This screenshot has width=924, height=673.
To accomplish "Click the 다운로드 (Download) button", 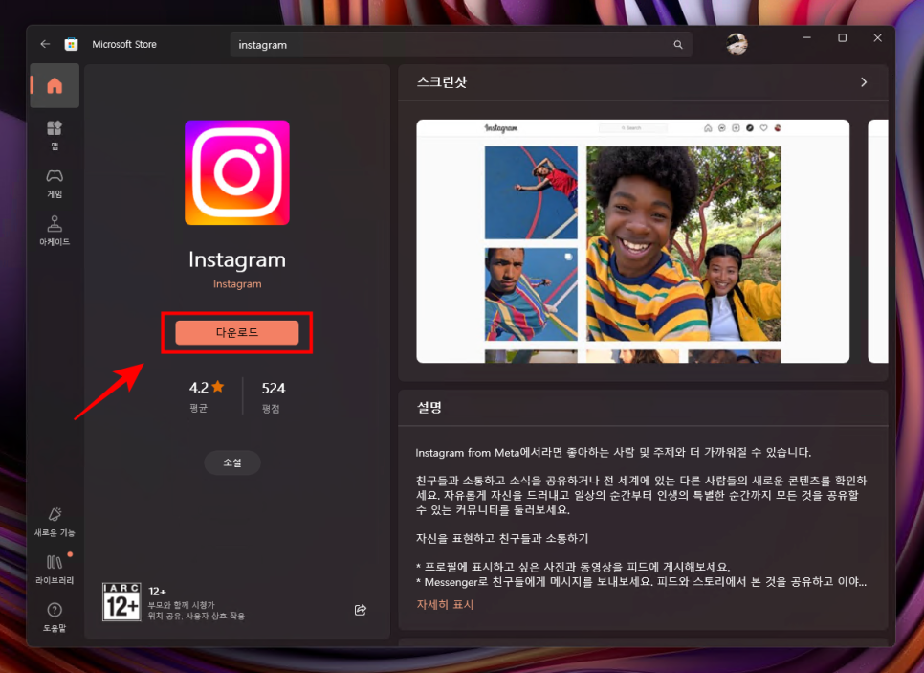I will (237, 332).
